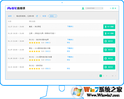Click the lesson info column header

pyautogui.click(x=32, y=21)
